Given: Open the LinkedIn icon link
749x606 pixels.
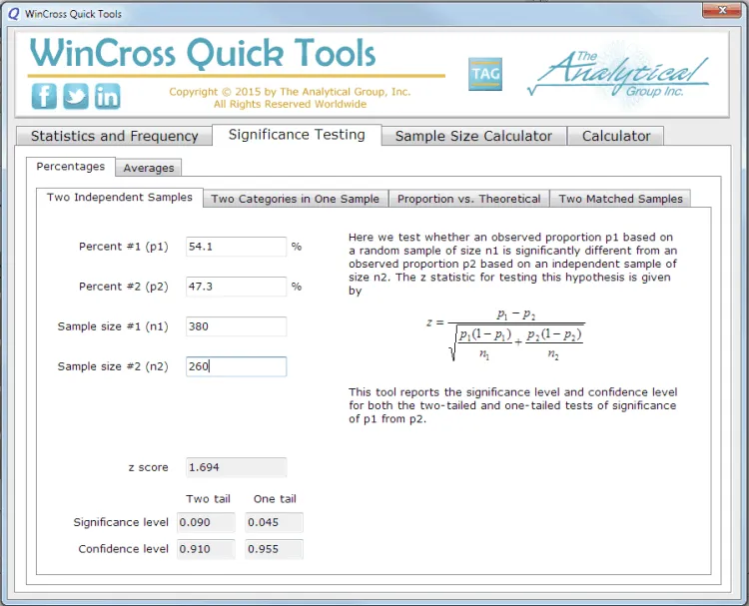Looking at the screenshot, I should click(107, 96).
